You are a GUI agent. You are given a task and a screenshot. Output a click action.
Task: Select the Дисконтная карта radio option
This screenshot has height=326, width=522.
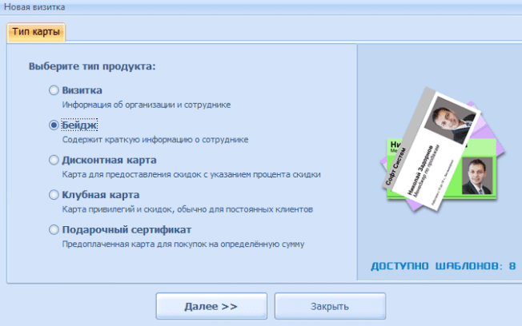pyautogui.click(x=54, y=160)
